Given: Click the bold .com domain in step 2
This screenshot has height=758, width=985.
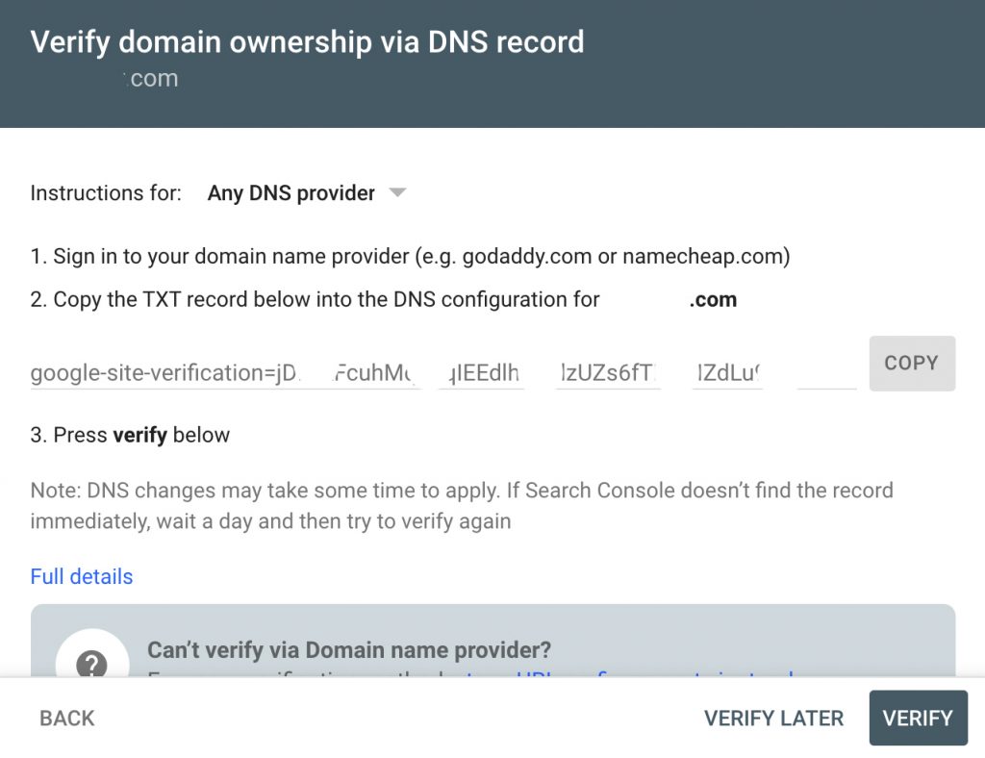Looking at the screenshot, I should pos(713,300).
